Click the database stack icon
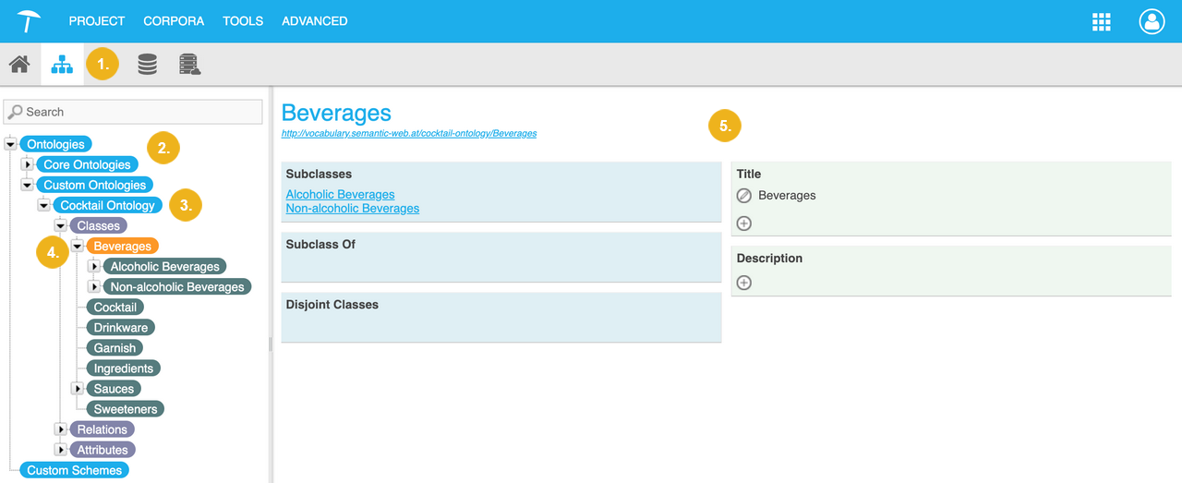The height and width of the screenshot is (483, 1182). click(x=147, y=65)
